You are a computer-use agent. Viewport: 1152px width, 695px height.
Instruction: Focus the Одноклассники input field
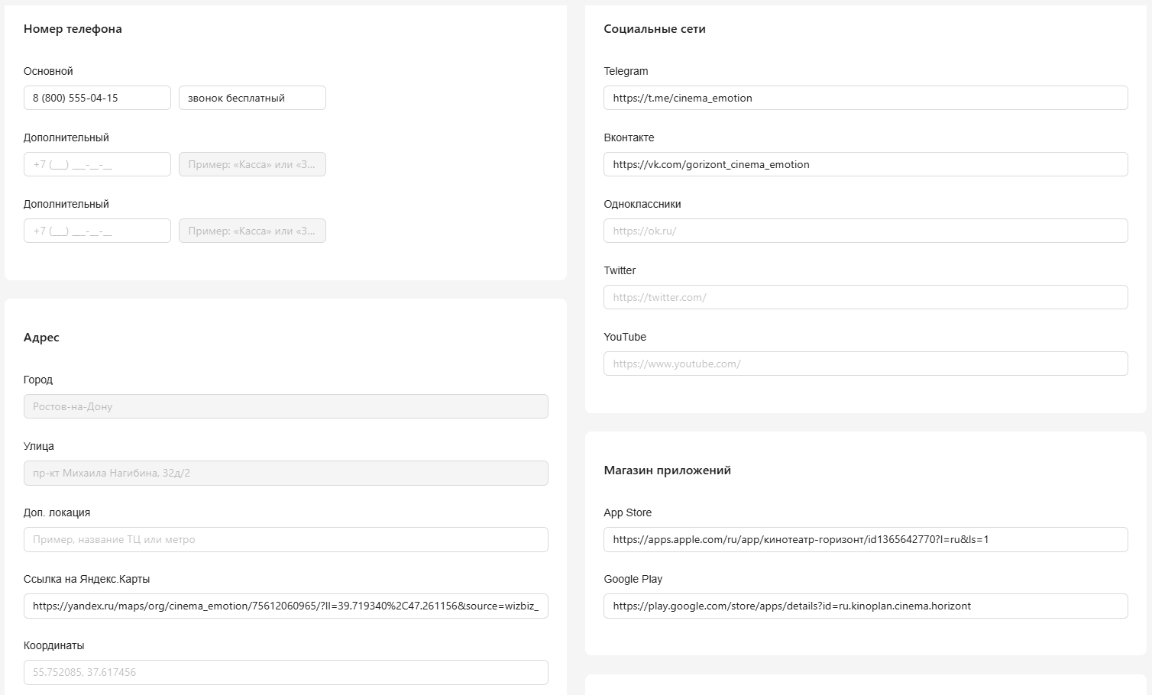[866, 231]
